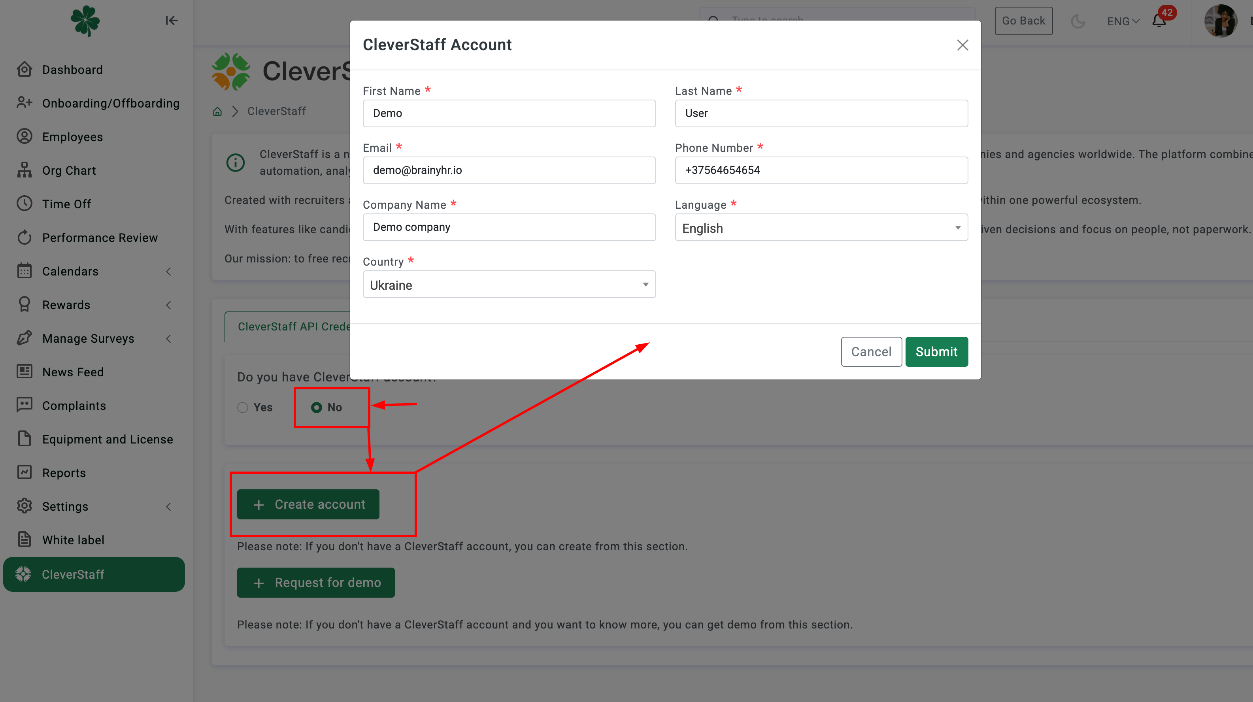This screenshot has width=1253, height=702.
Task: Open the Language dropdown
Action: click(x=821, y=228)
